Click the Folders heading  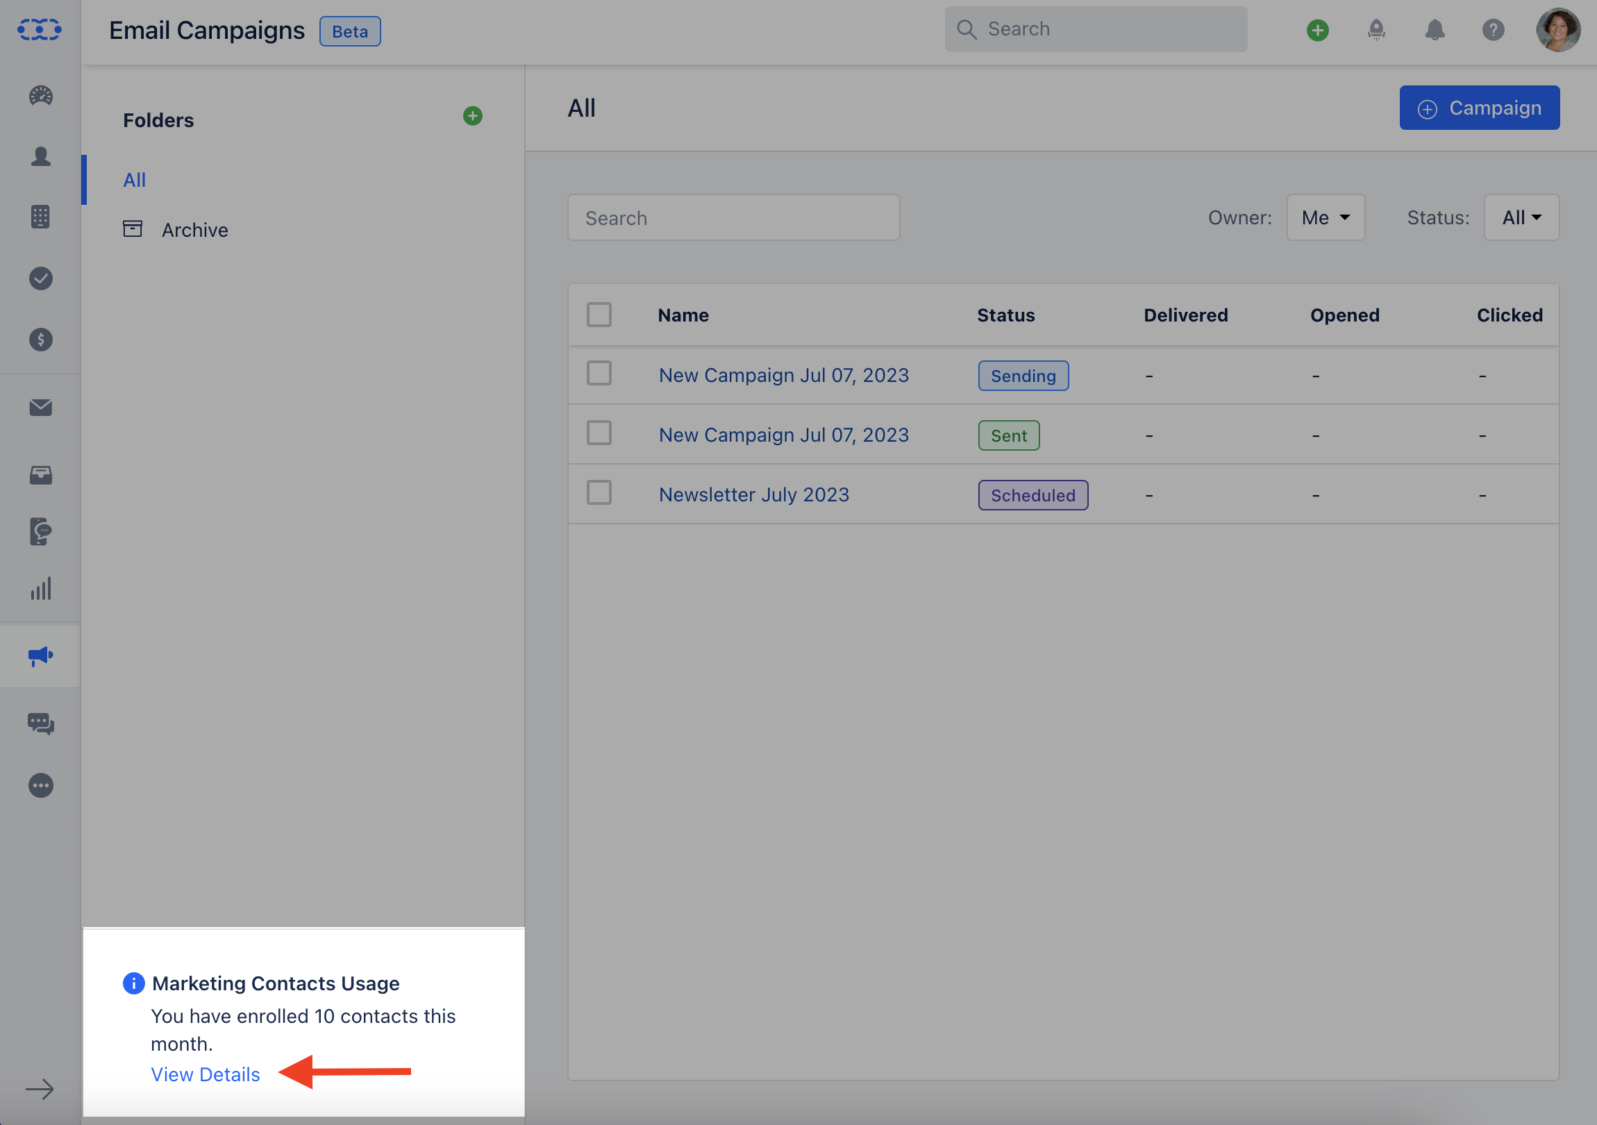(x=158, y=120)
